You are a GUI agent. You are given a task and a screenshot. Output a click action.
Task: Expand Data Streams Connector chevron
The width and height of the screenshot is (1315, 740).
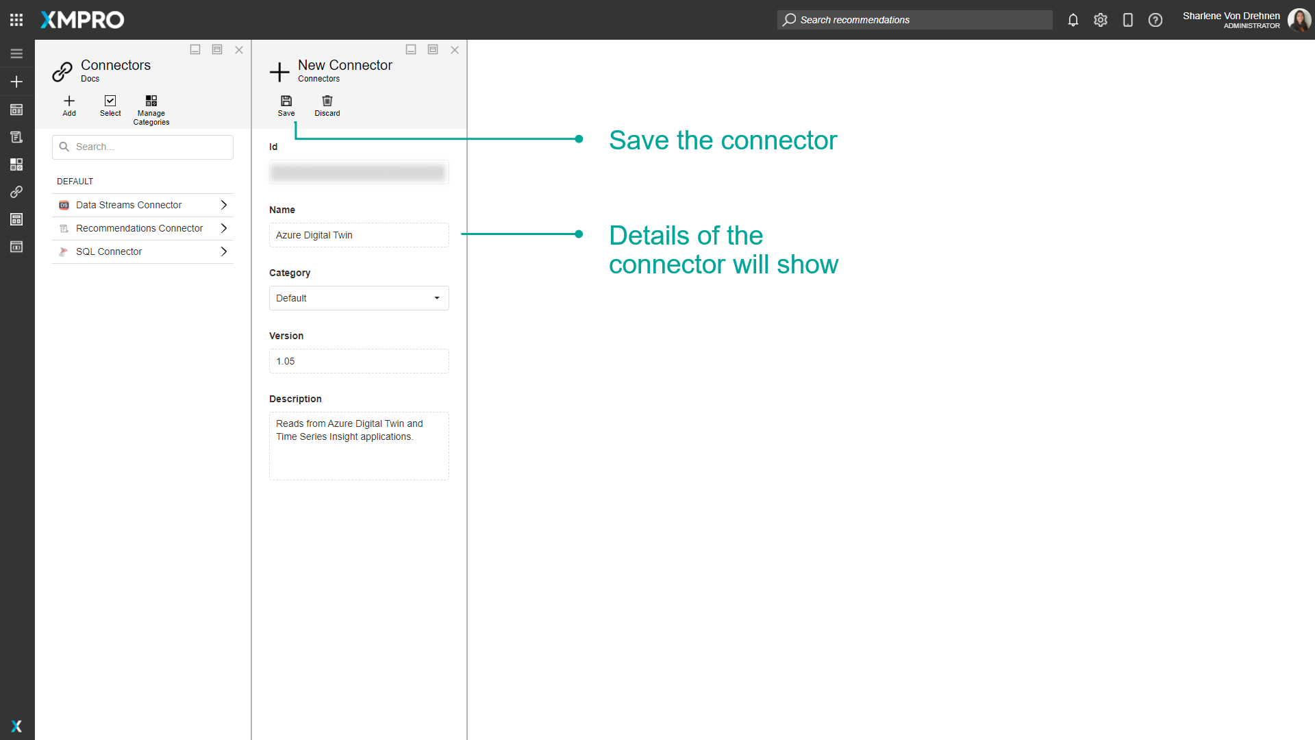click(x=224, y=205)
